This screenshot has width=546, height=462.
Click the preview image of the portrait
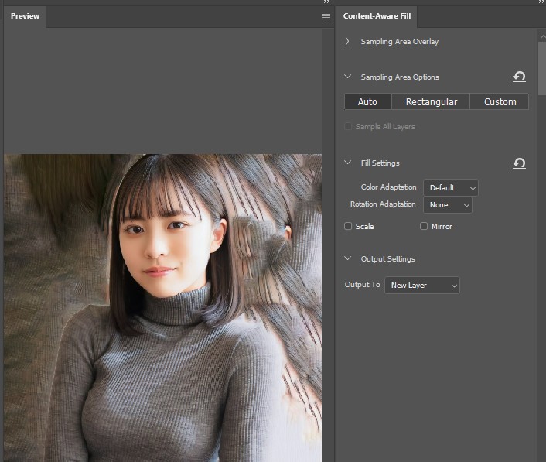click(x=162, y=308)
